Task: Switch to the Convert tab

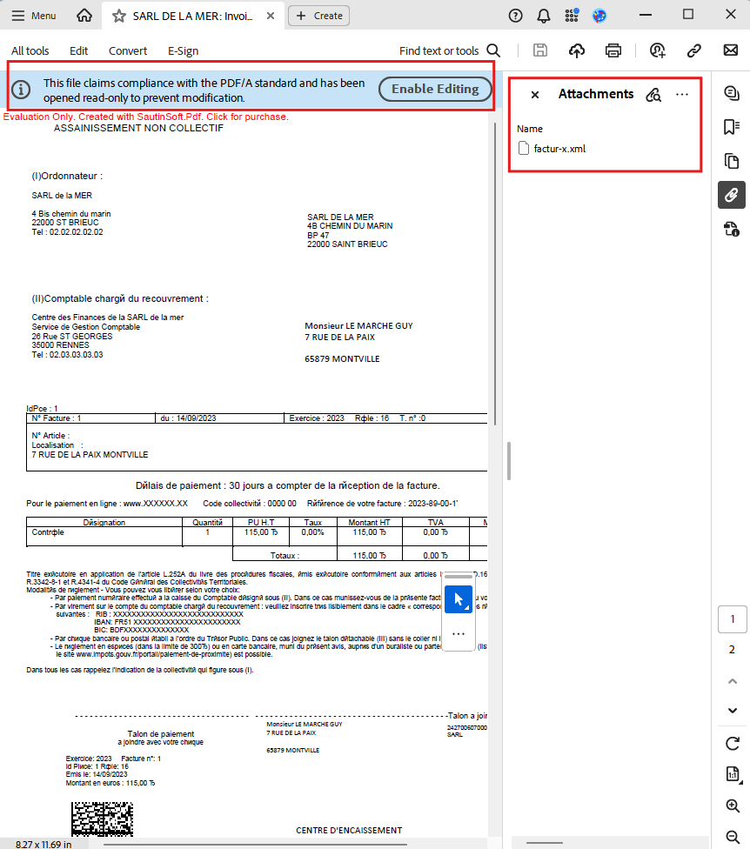Action: coord(127,50)
